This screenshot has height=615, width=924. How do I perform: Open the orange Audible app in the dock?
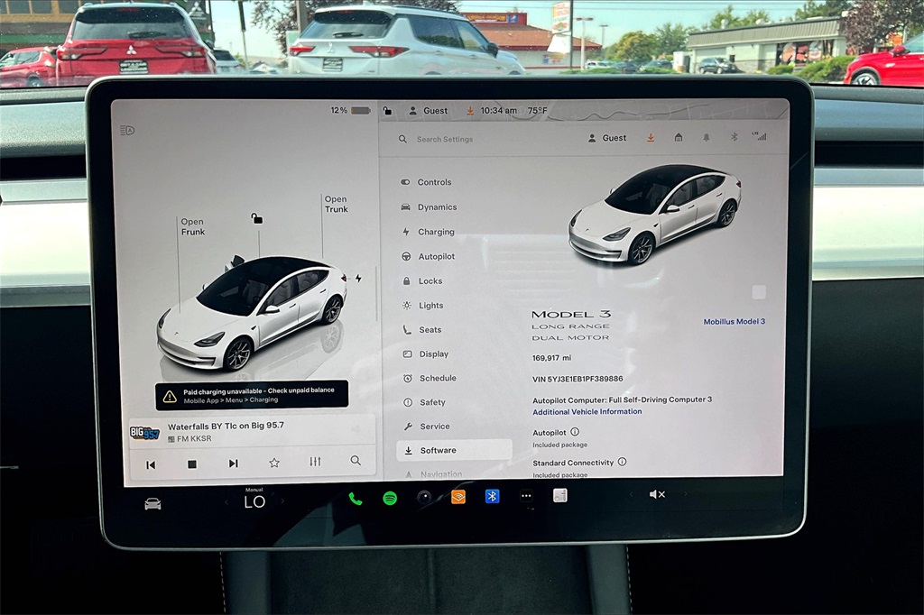coord(457,497)
